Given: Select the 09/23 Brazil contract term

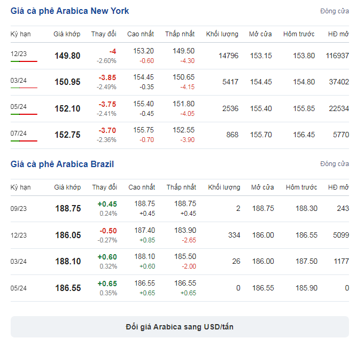Looking at the screenshot, I should pyautogui.click(x=19, y=208).
